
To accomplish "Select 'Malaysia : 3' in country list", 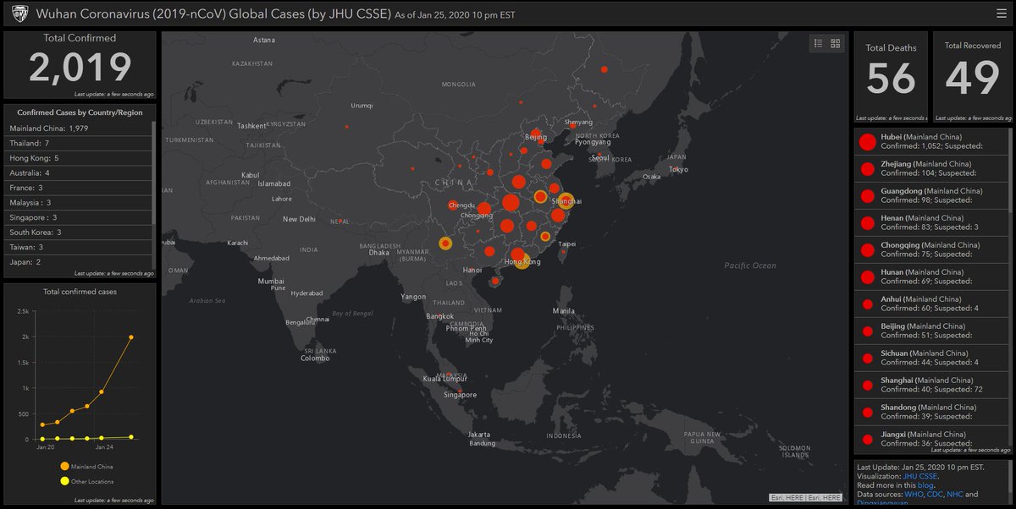I will point(79,203).
